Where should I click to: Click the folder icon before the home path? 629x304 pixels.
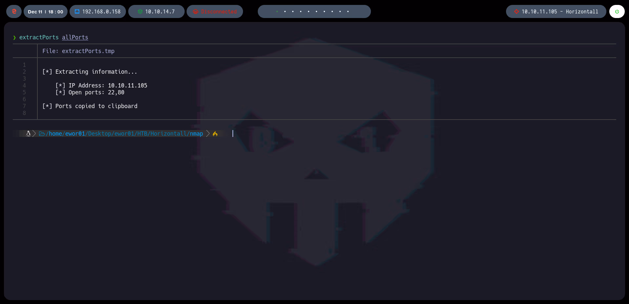tap(41, 134)
